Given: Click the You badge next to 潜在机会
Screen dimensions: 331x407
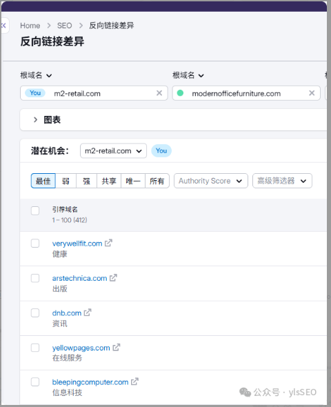Looking at the screenshot, I should pos(161,150).
